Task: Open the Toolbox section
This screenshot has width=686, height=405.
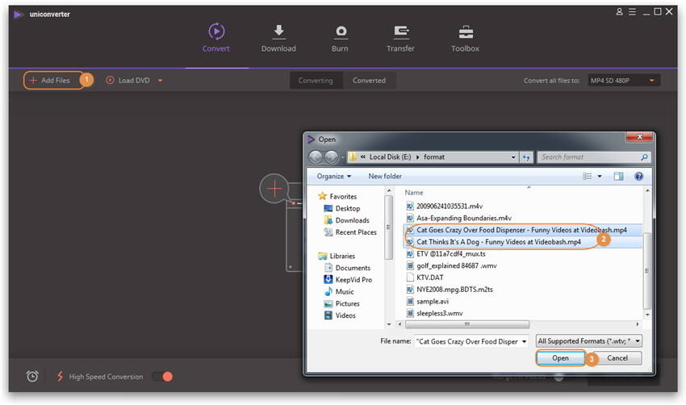Action: point(465,32)
